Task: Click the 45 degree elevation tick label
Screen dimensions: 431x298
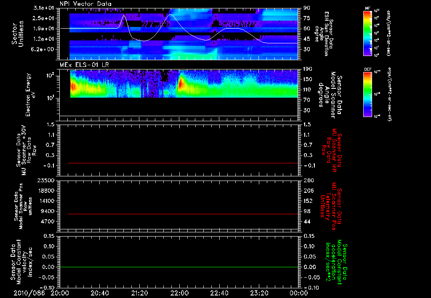Action: pyautogui.click(x=306, y=39)
